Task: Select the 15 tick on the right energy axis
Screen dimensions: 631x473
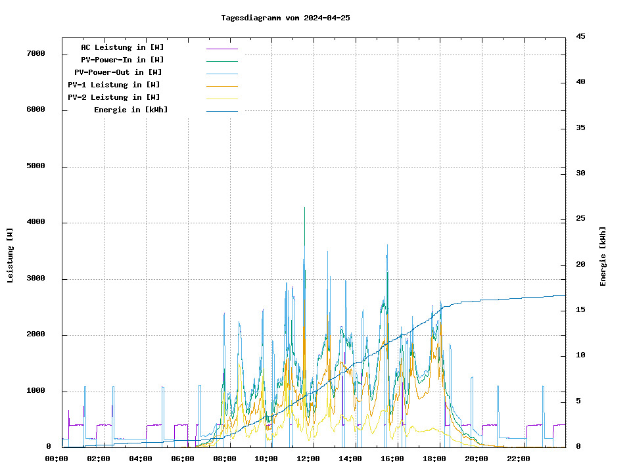Action: 580,310
